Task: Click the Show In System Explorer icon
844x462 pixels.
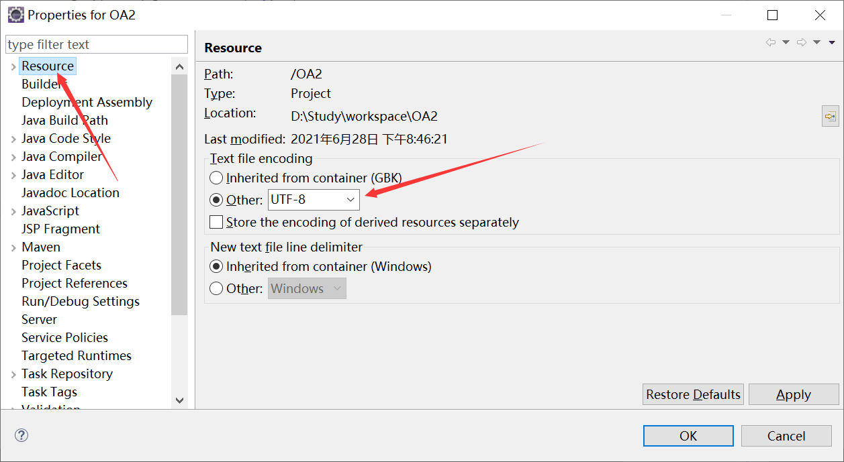Action: [x=831, y=117]
